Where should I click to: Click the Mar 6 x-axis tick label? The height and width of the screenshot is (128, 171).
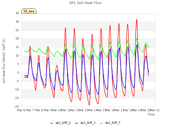(21, 110)
